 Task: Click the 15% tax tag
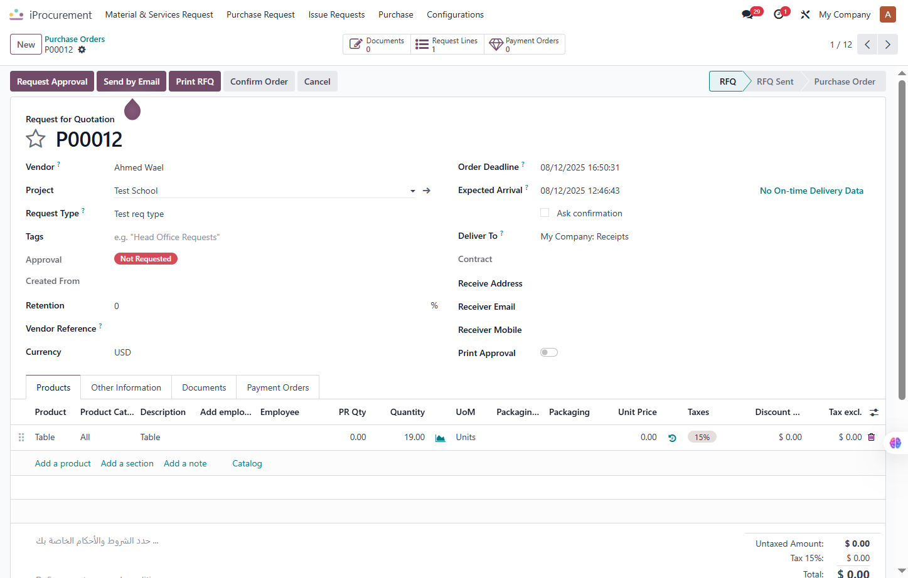tap(702, 437)
